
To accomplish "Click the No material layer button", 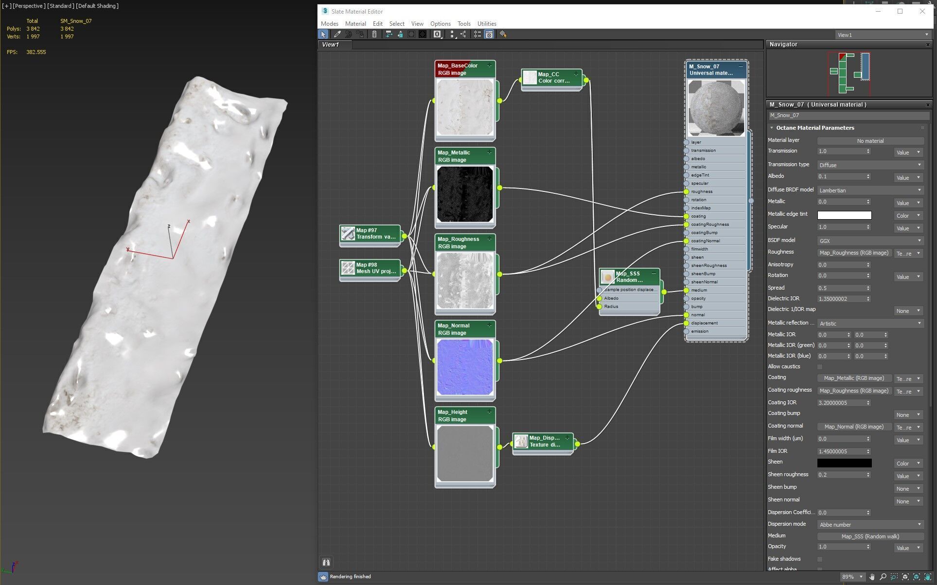I will coord(870,141).
